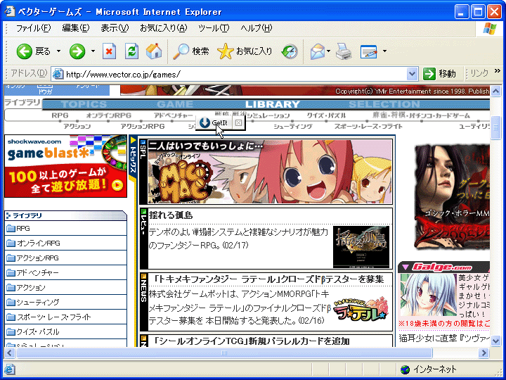
Task: Click the Print icon
Action: tap(344, 51)
